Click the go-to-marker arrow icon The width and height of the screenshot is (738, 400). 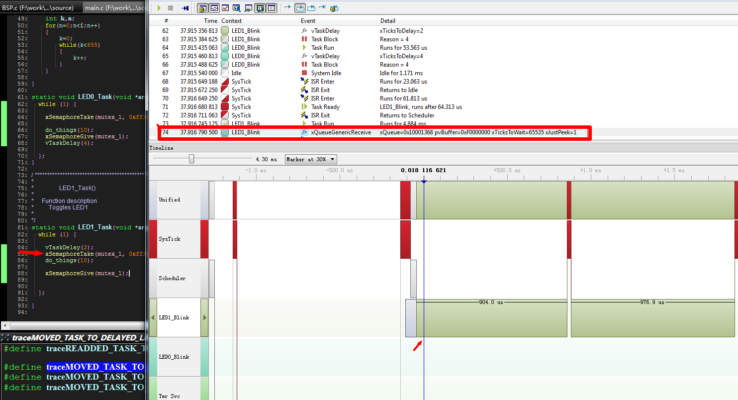288,7
